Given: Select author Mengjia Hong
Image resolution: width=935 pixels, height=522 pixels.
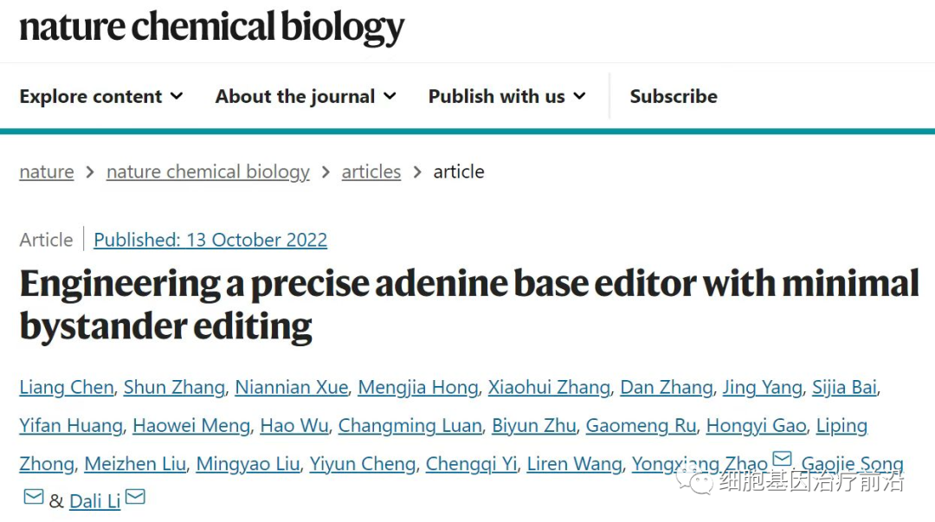Looking at the screenshot, I should [418, 387].
